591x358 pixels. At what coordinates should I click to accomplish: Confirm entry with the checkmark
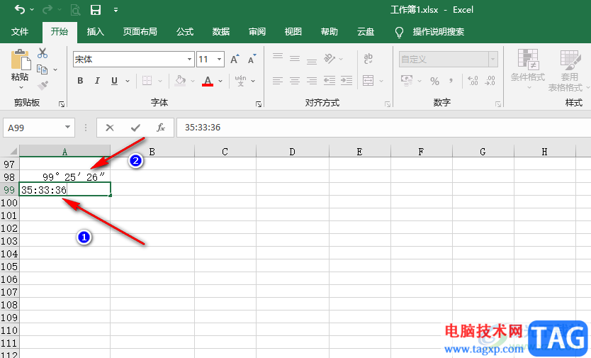pos(135,128)
